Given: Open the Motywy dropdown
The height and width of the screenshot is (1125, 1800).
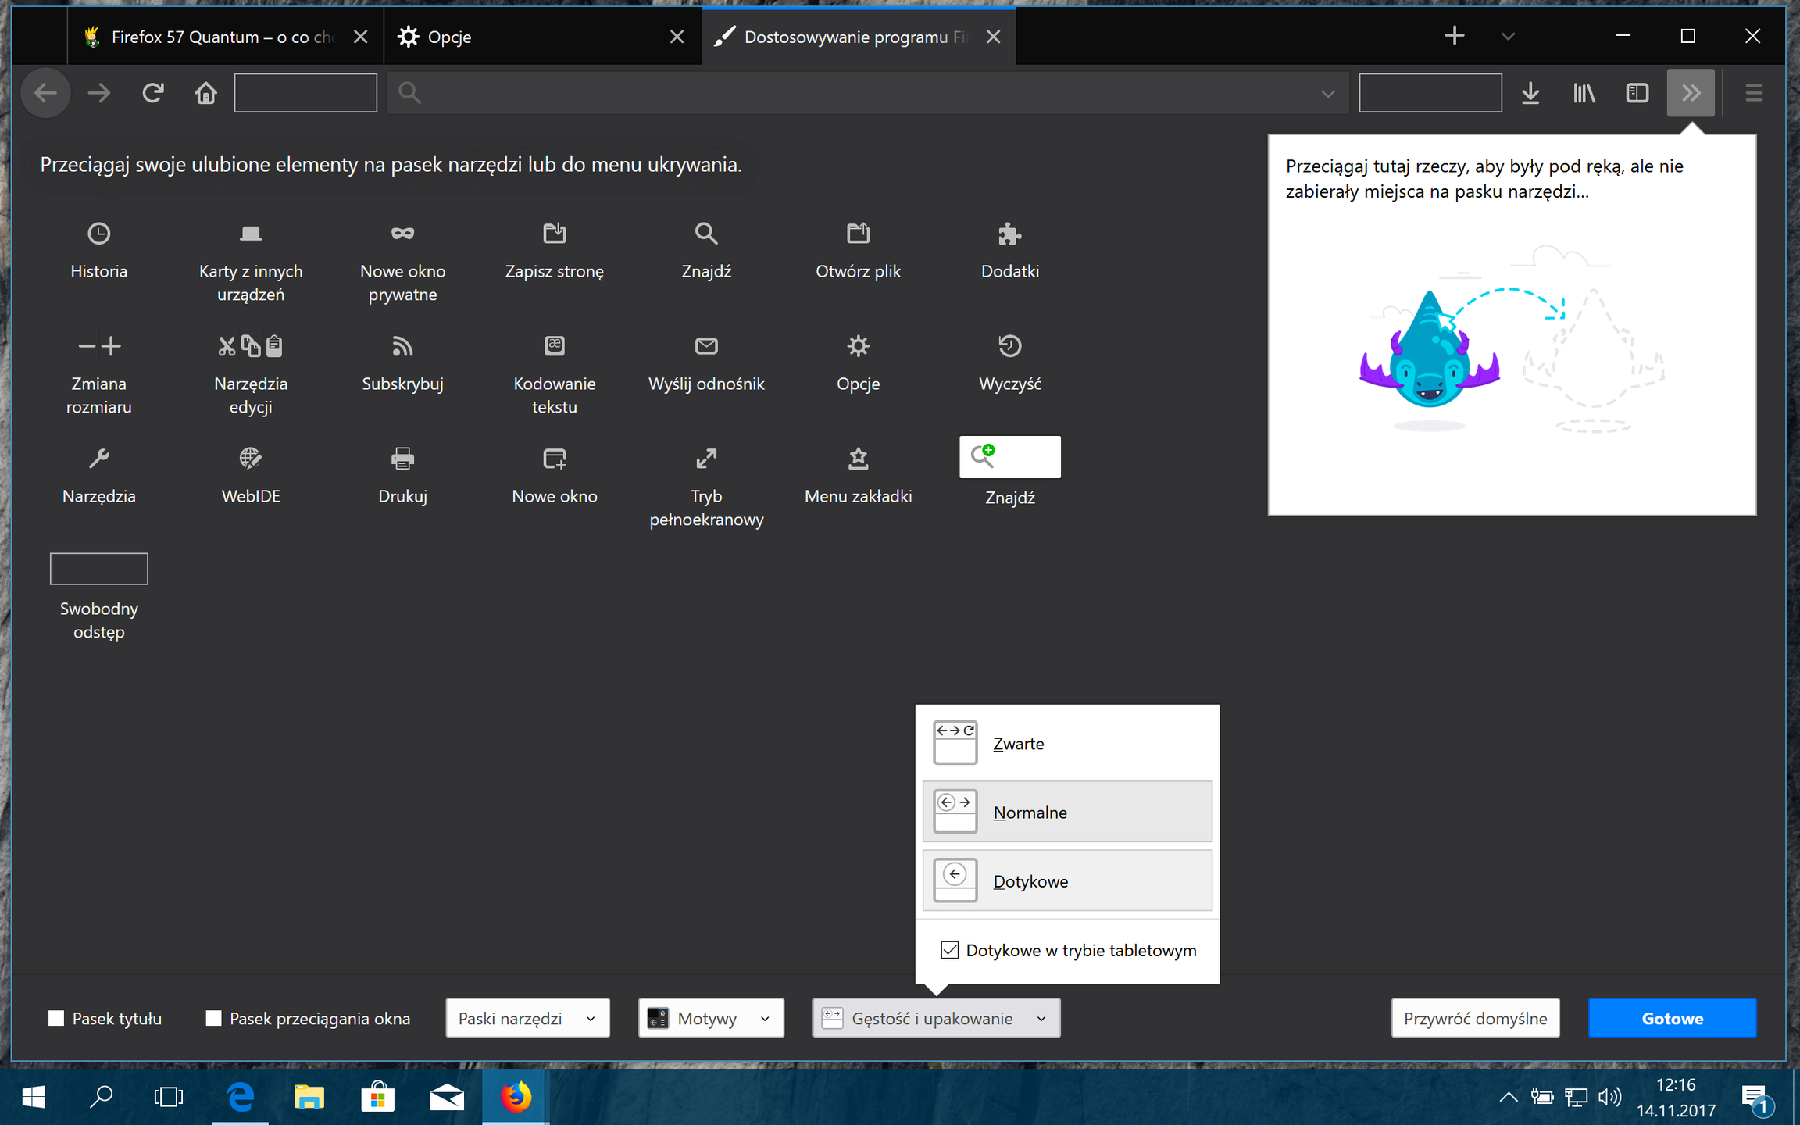Looking at the screenshot, I should pyautogui.click(x=710, y=1018).
